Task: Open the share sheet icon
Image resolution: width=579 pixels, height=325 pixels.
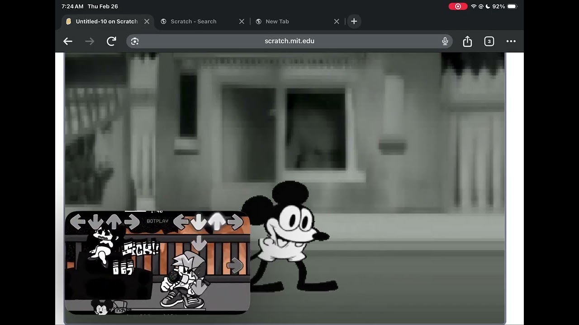Action: (467, 41)
